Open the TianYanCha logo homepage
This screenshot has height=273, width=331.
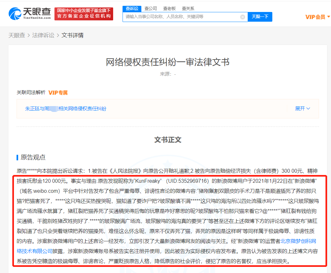tap(30, 14)
